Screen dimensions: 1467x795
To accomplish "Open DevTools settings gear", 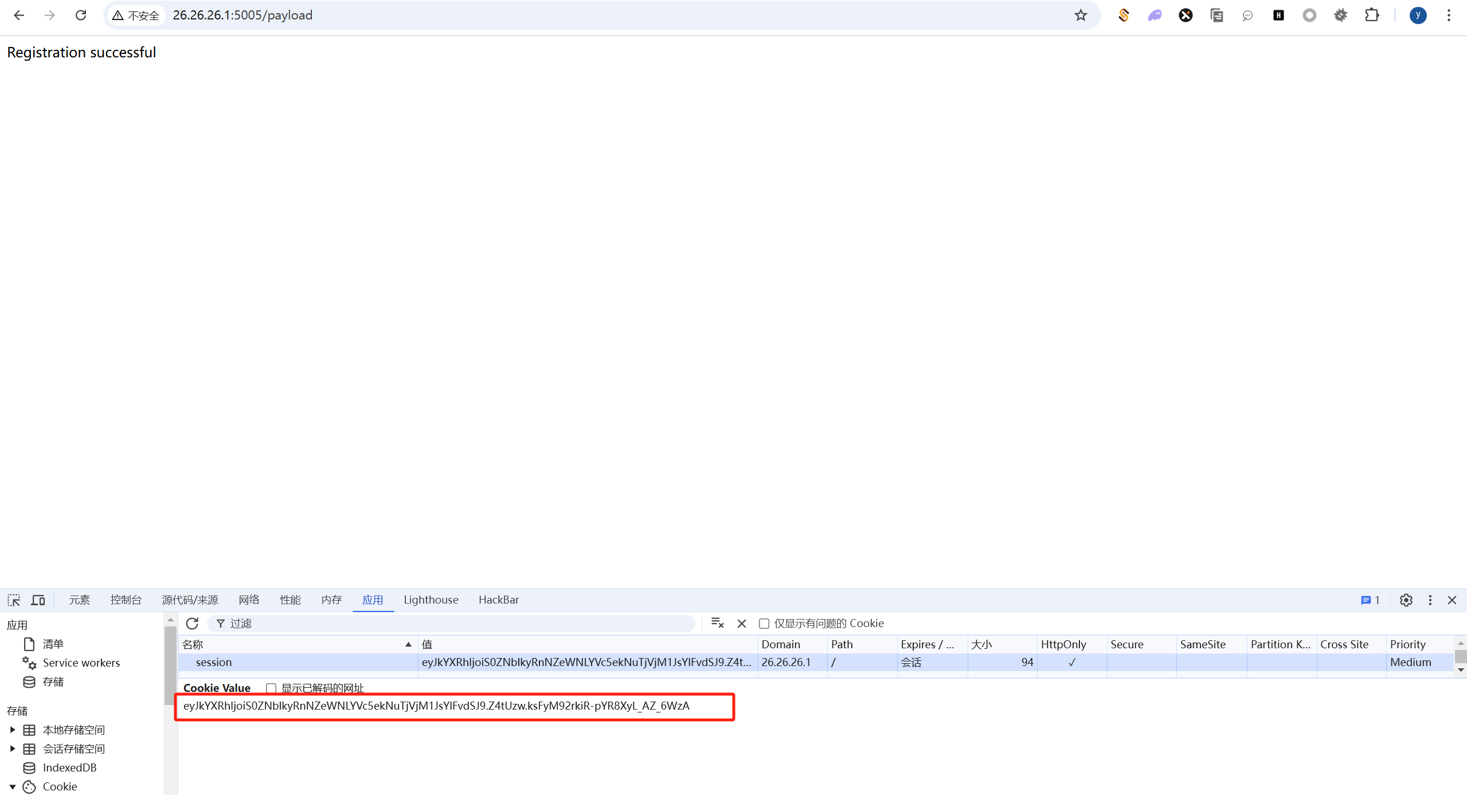I will point(1406,600).
